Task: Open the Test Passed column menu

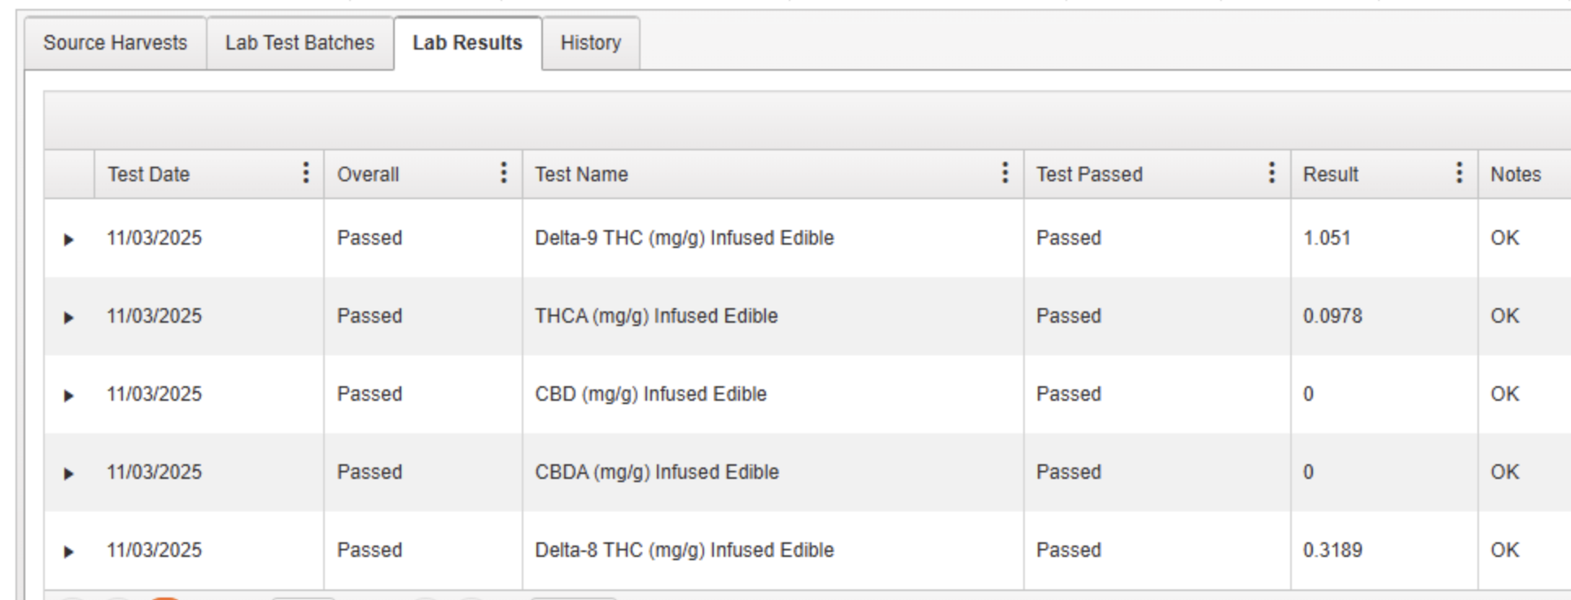Action: [1271, 172]
